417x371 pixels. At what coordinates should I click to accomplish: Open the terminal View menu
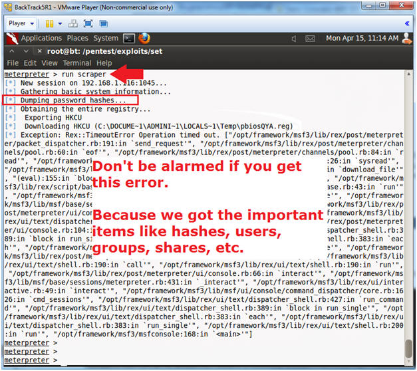point(49,63)
